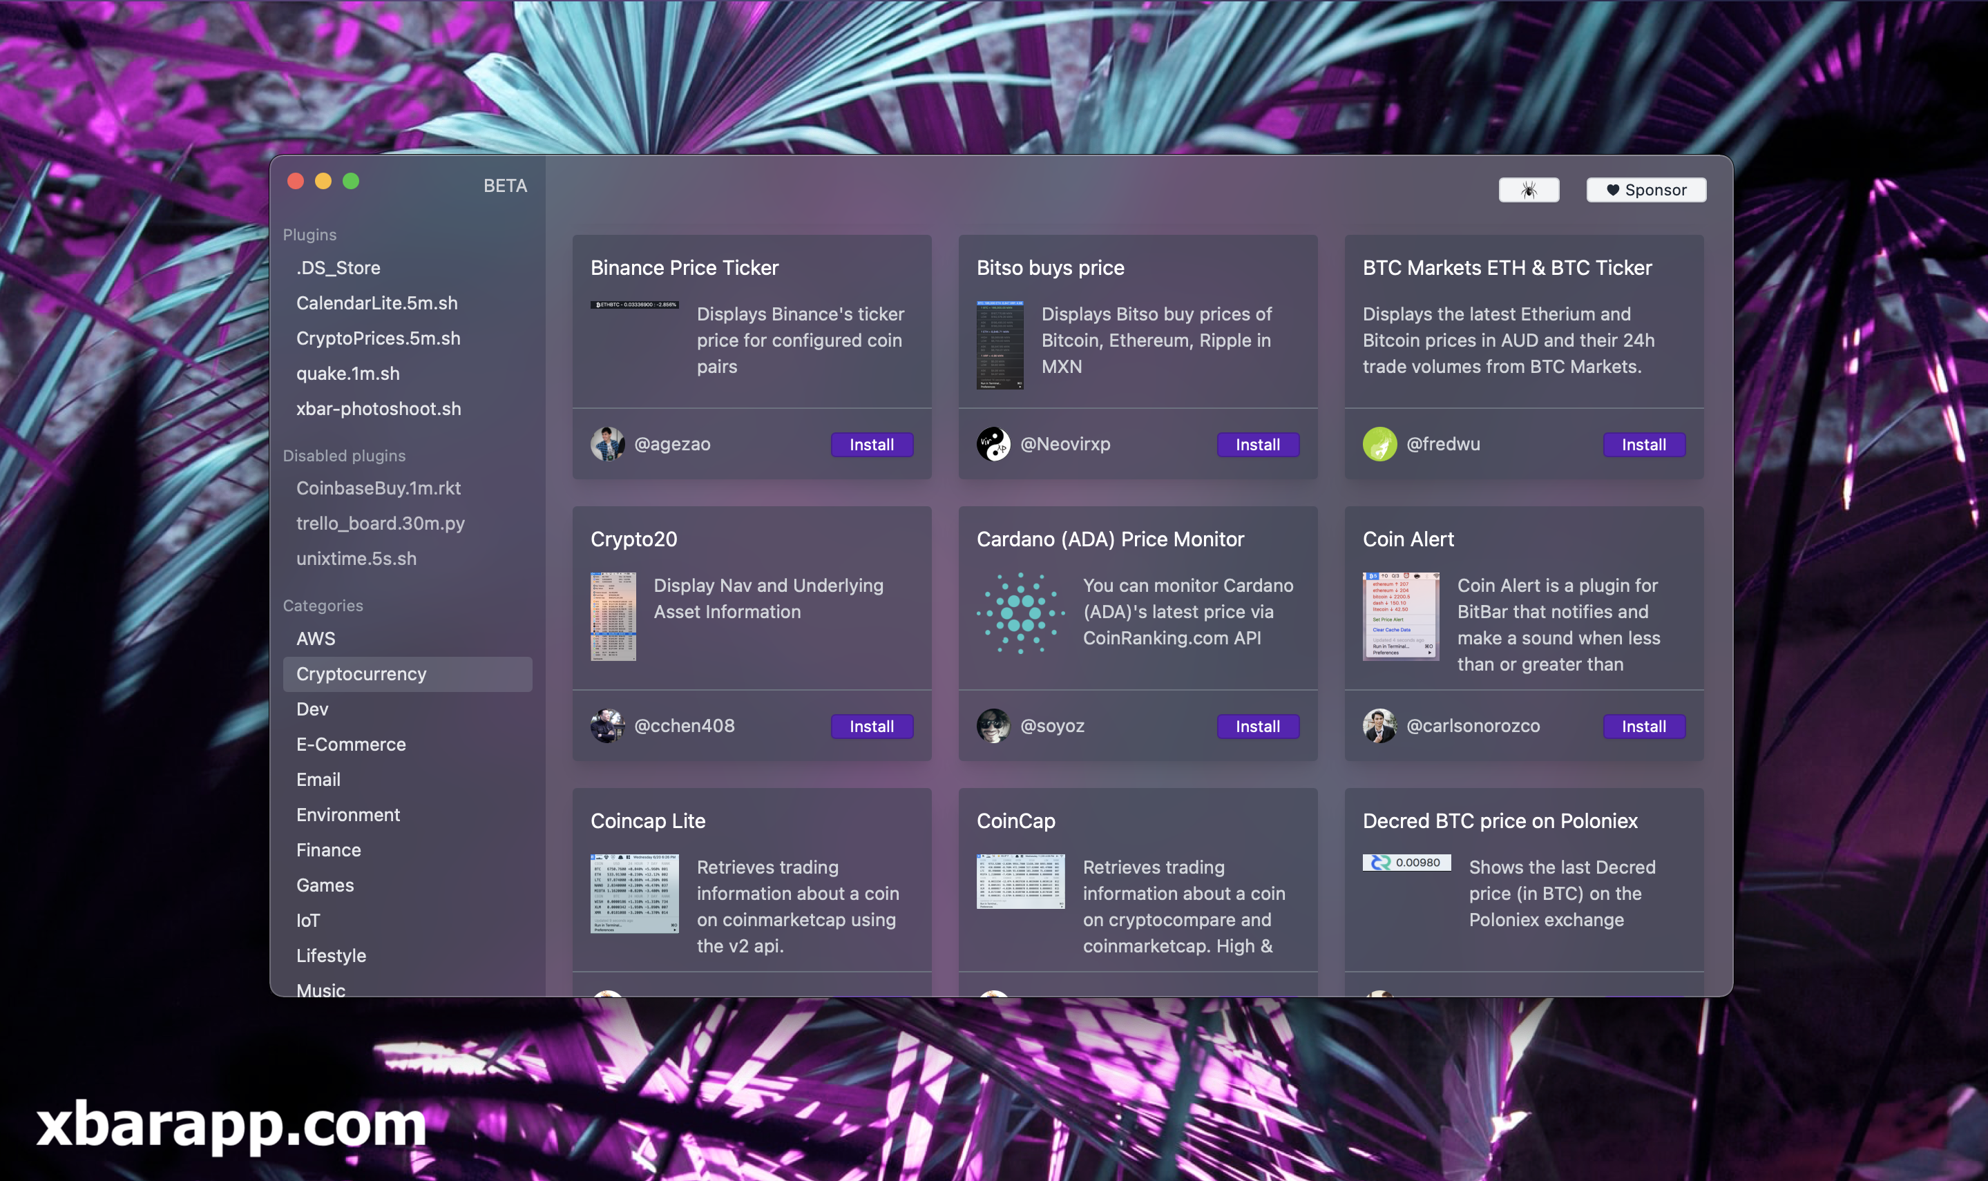
Task: Select disabled plugin trello_board.30m.py
Action: (408, 524)
